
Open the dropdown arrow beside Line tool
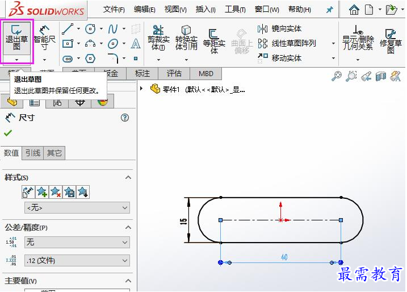pos(78,29)
